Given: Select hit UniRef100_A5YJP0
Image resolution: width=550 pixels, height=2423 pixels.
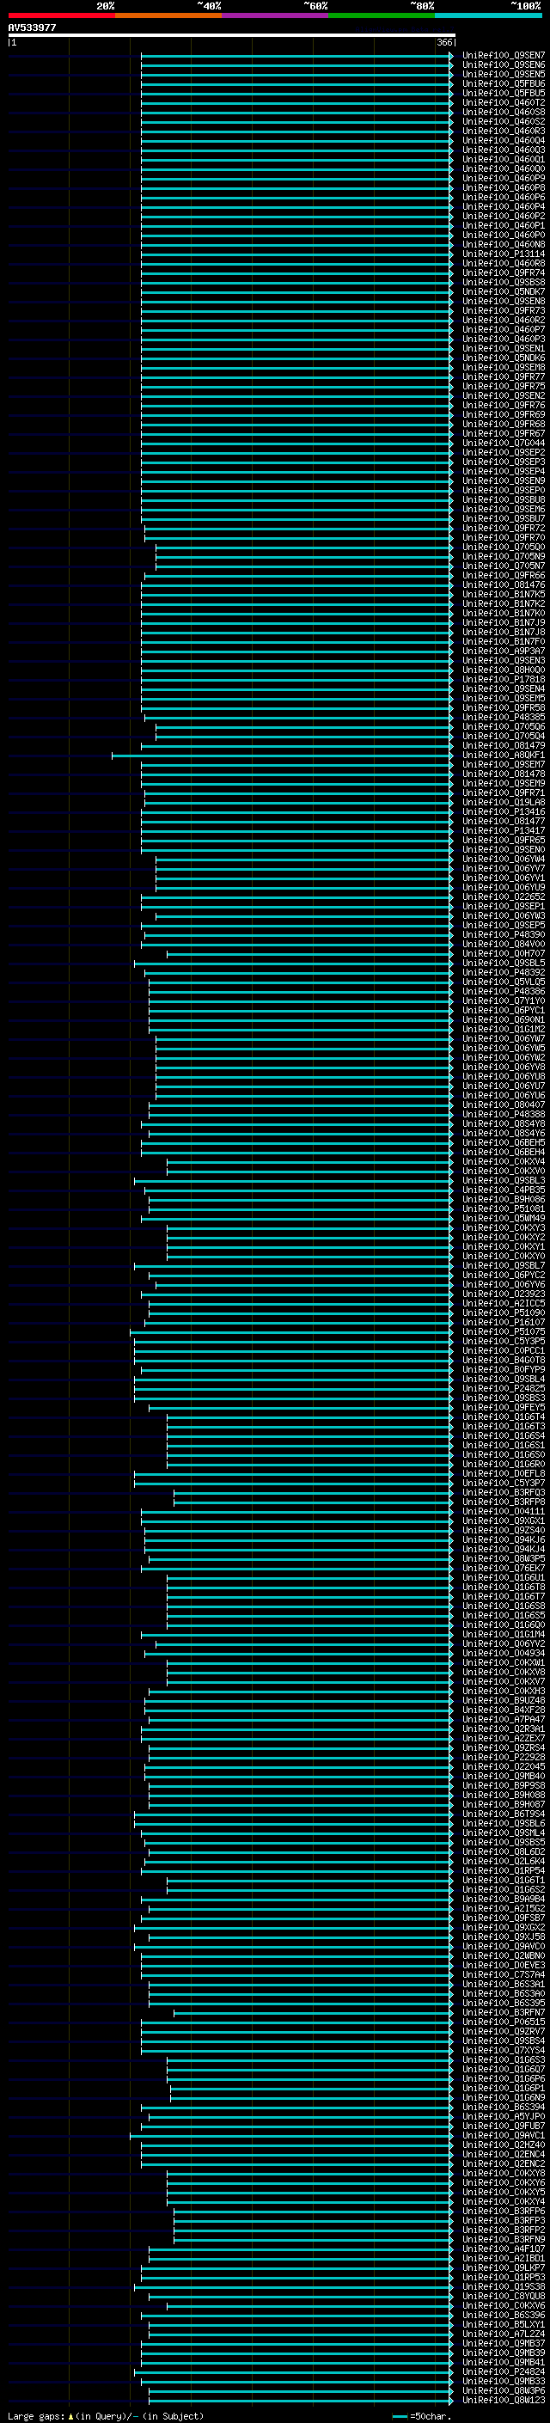Looking at the screenshot, I should (x=504, y=2116).
